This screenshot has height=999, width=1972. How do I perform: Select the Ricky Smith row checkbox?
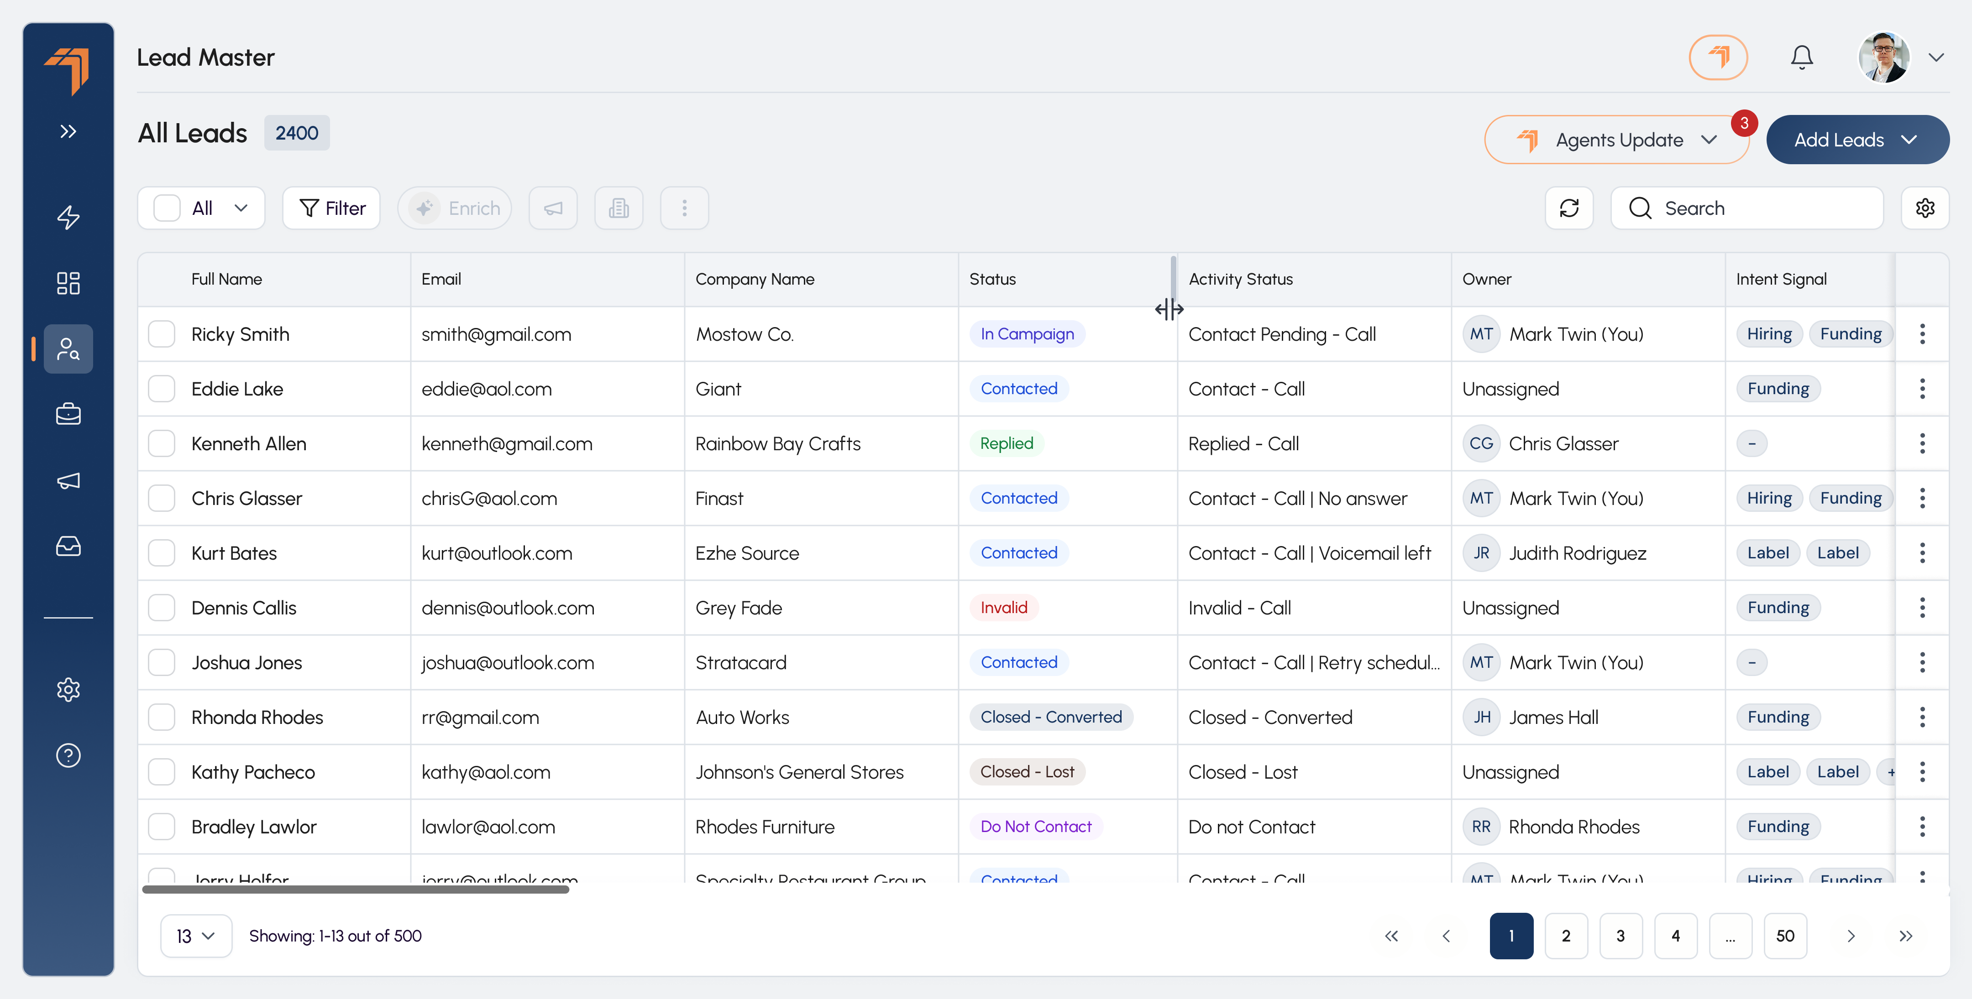point(162,334)
